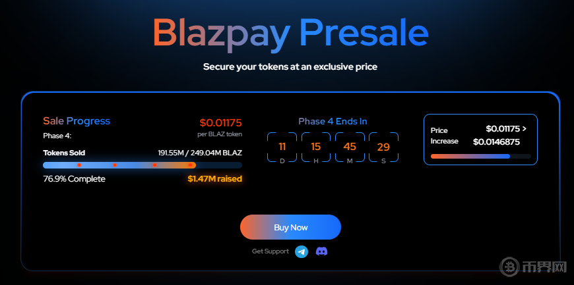This screenshot has width=574, height=285.
Task: Open the Telegram support icon
Action: 302,251
